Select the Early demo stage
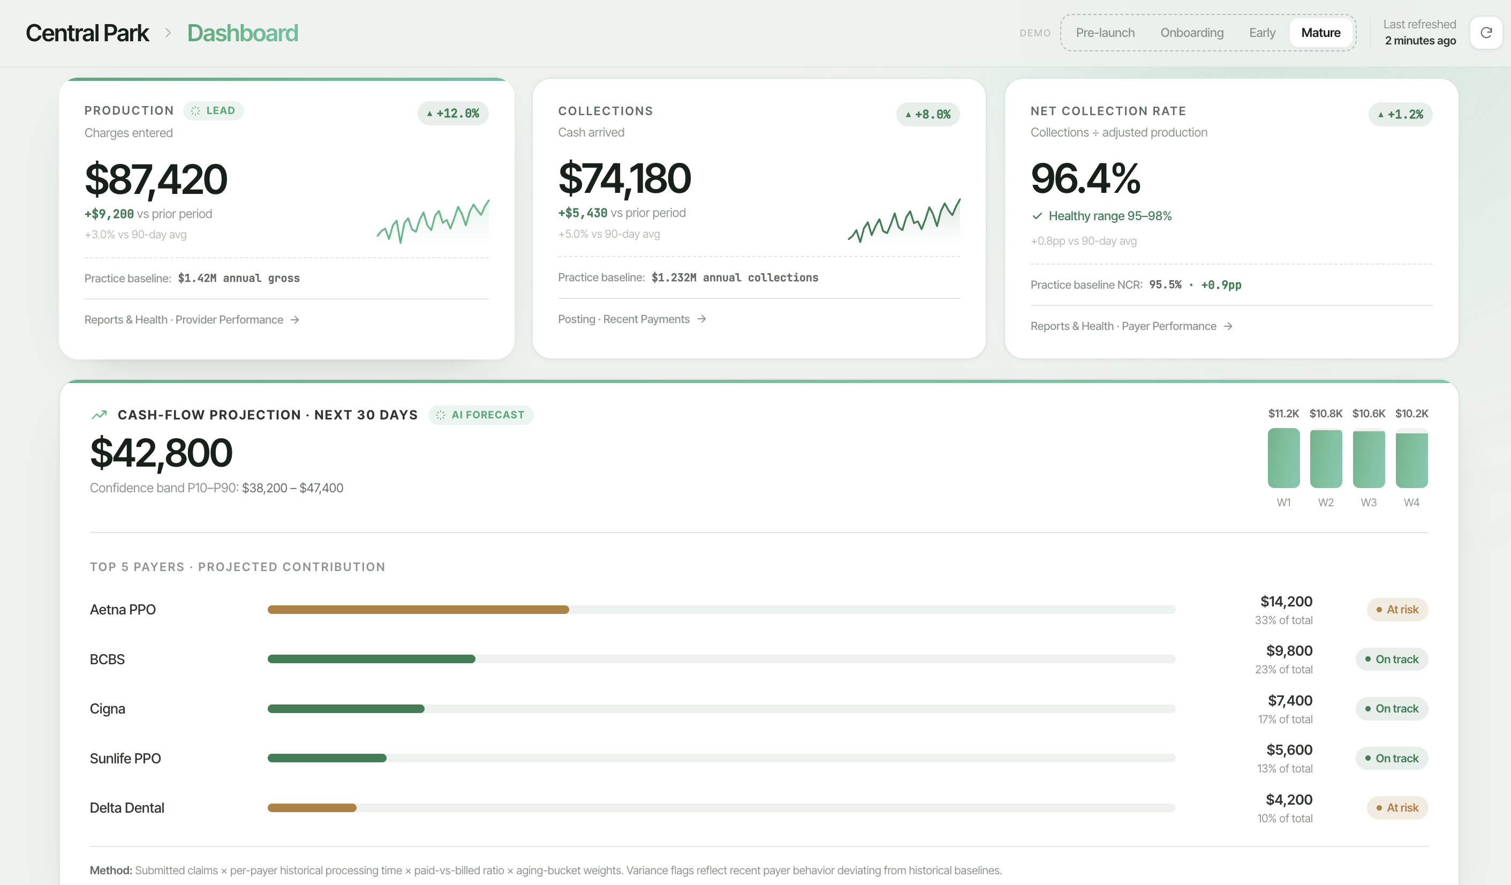1511x885 pixels. (x=1262, y=32)
